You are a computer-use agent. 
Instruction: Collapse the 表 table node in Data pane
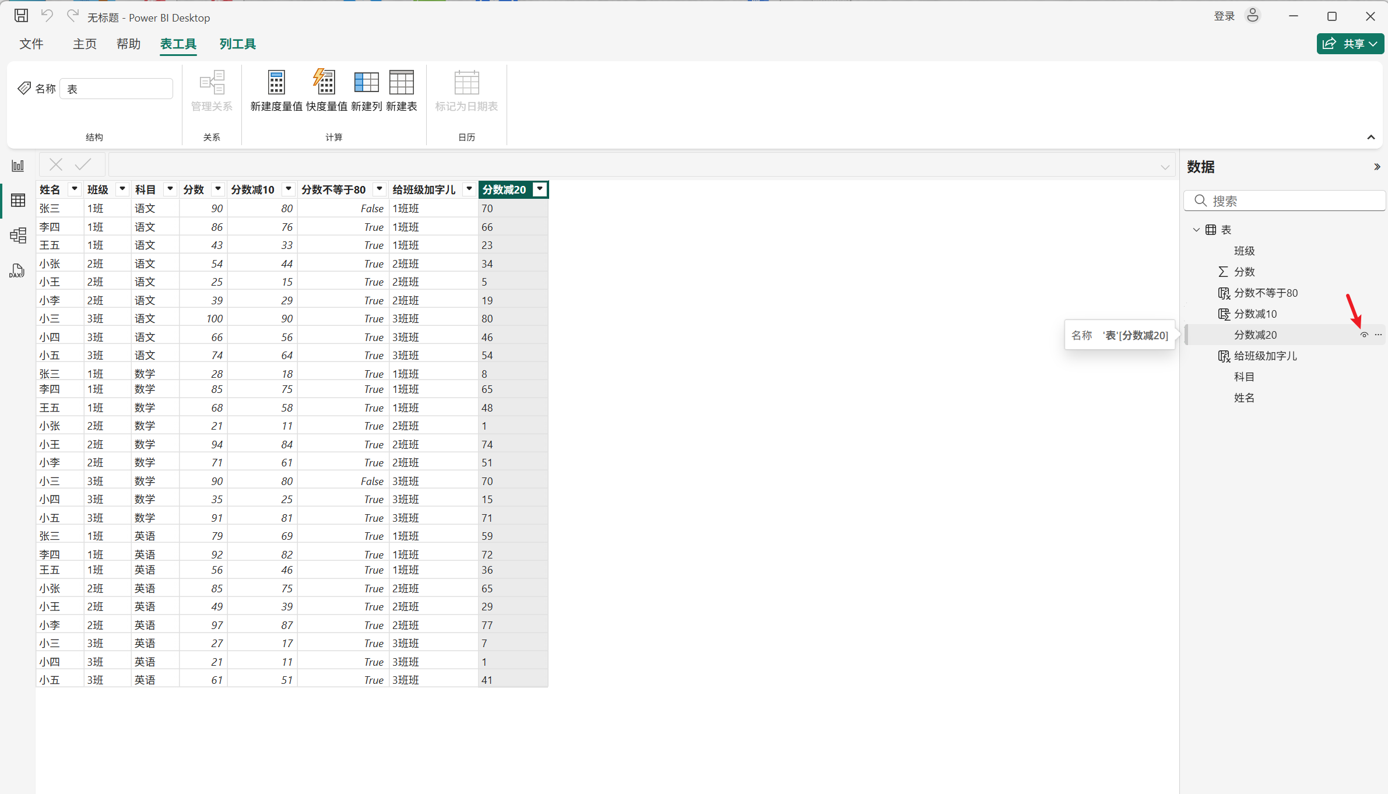click(1196, 230)
